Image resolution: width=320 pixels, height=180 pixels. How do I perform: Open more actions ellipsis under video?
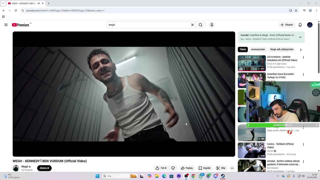tap(232, 168)
